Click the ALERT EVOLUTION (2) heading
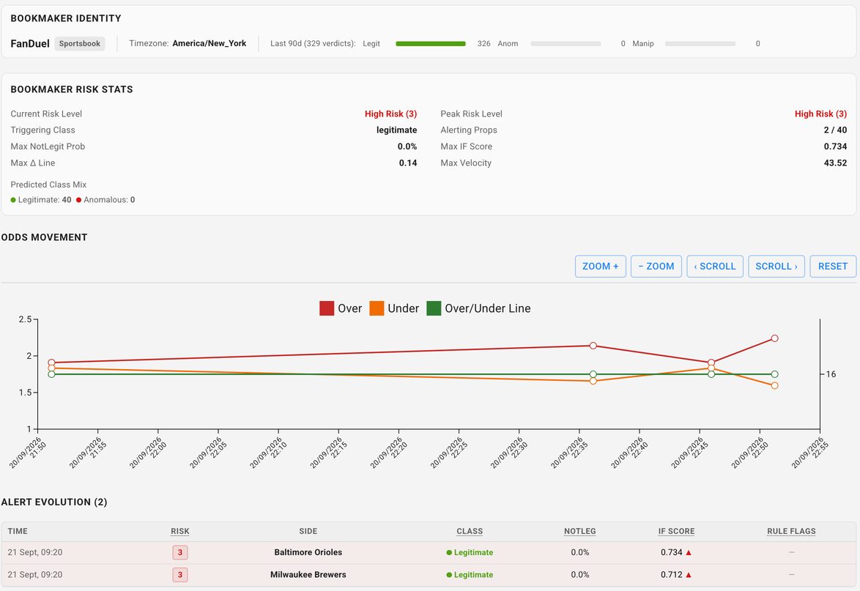The height and width of the screenshot is (591, 860). (x=54, y=502)
